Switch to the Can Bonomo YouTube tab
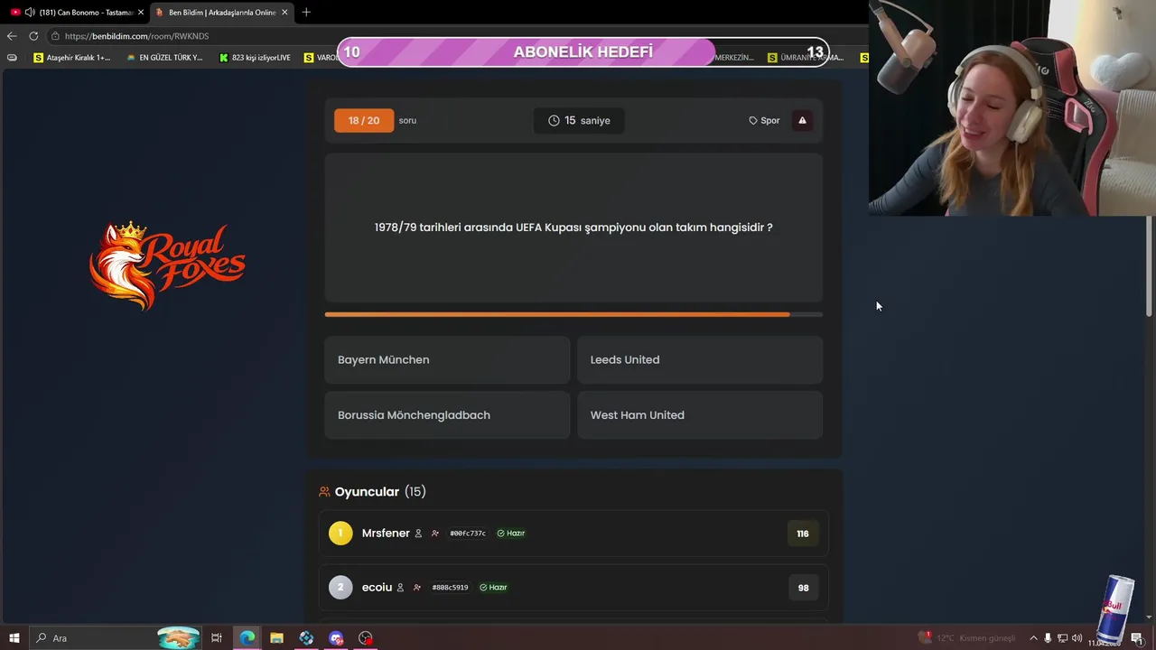Viewport: 1156px width, 650px height. tap(78, 12)
